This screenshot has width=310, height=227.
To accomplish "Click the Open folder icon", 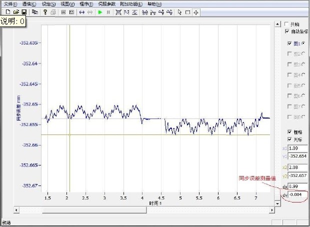I will pyautogui.click(x=15, y=11).
